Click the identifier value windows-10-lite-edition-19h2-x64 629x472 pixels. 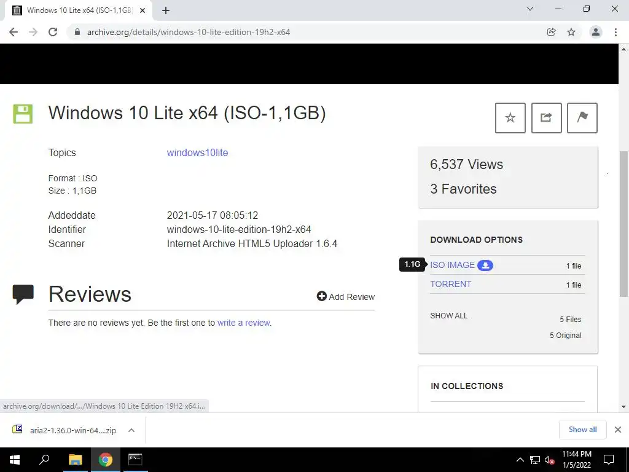click(x=239, y=230)
